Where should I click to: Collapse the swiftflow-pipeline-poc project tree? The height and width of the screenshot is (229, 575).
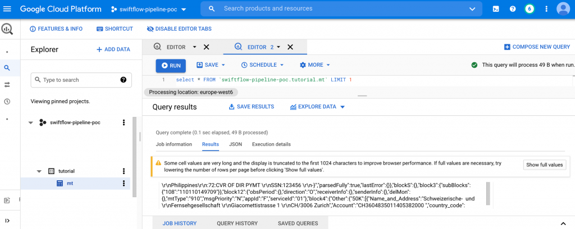(x=30, y=123)
